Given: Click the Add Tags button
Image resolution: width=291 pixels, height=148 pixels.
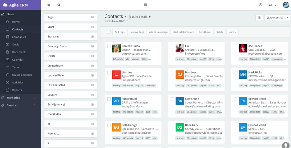Looking at the screenshot, I should pyautogui.click(x=120, y=32).
